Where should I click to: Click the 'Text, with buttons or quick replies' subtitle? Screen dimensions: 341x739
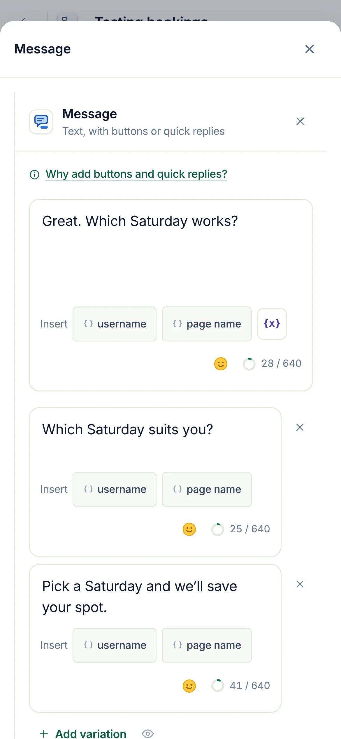[x=143, y=131]
